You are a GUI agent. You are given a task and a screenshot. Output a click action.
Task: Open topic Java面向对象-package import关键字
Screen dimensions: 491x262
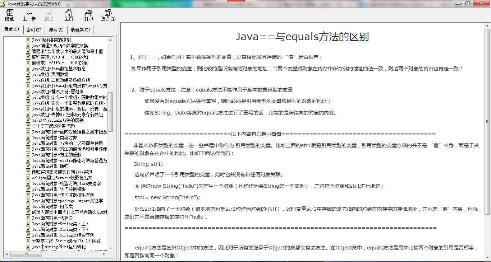67,201
